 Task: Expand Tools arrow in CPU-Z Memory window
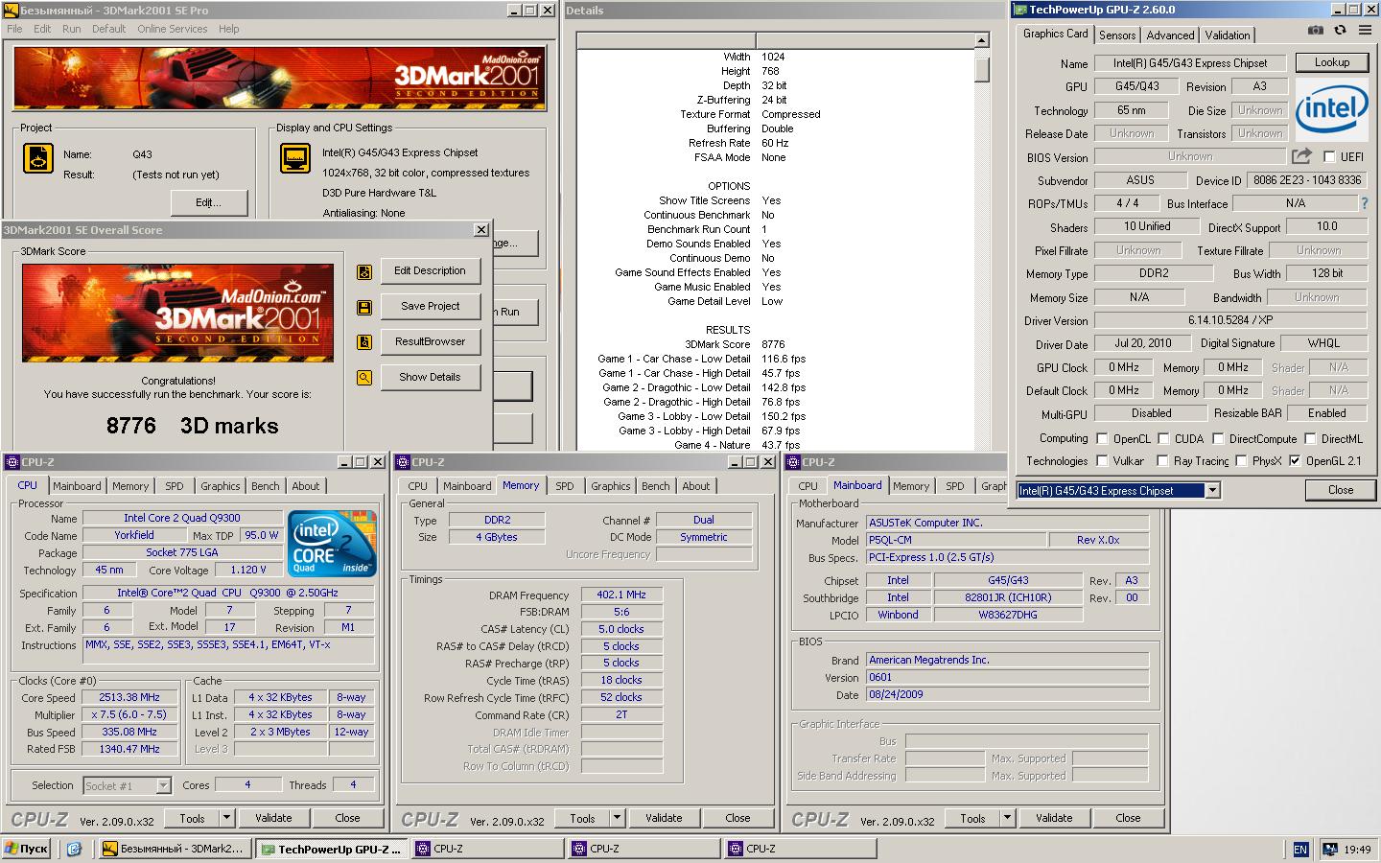618,818
